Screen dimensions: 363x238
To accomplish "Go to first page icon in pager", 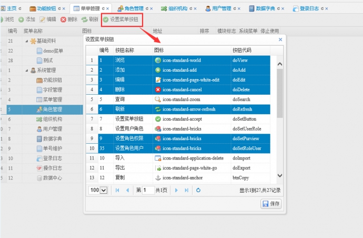I will point(117,190).
